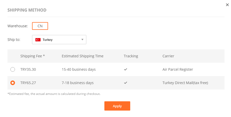Click tracking checkmark for Air Parcel Register

[x=126, y=69]
